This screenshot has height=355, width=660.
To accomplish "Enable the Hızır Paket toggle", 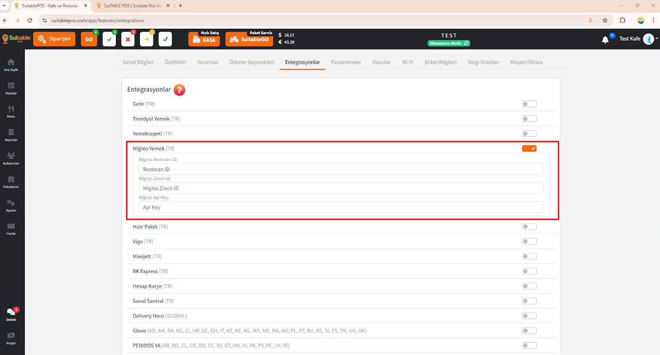I will (529, 227).
